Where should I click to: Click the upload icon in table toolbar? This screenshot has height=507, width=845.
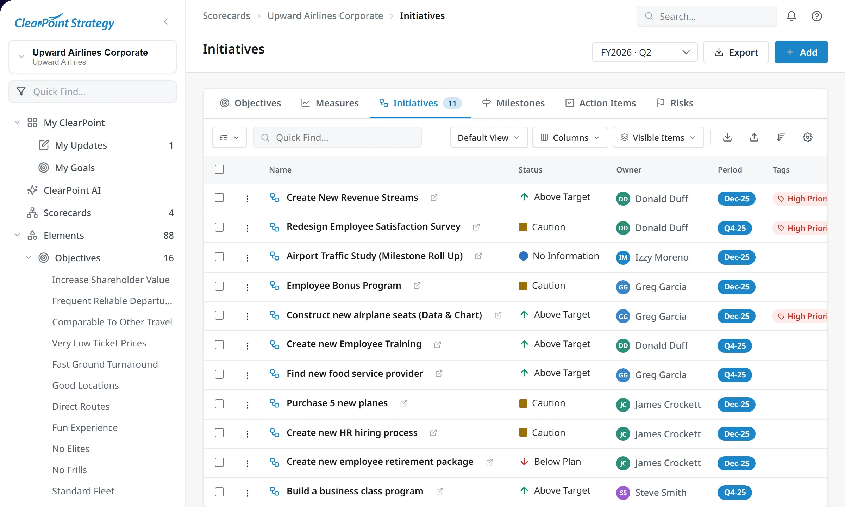[754, 137]
